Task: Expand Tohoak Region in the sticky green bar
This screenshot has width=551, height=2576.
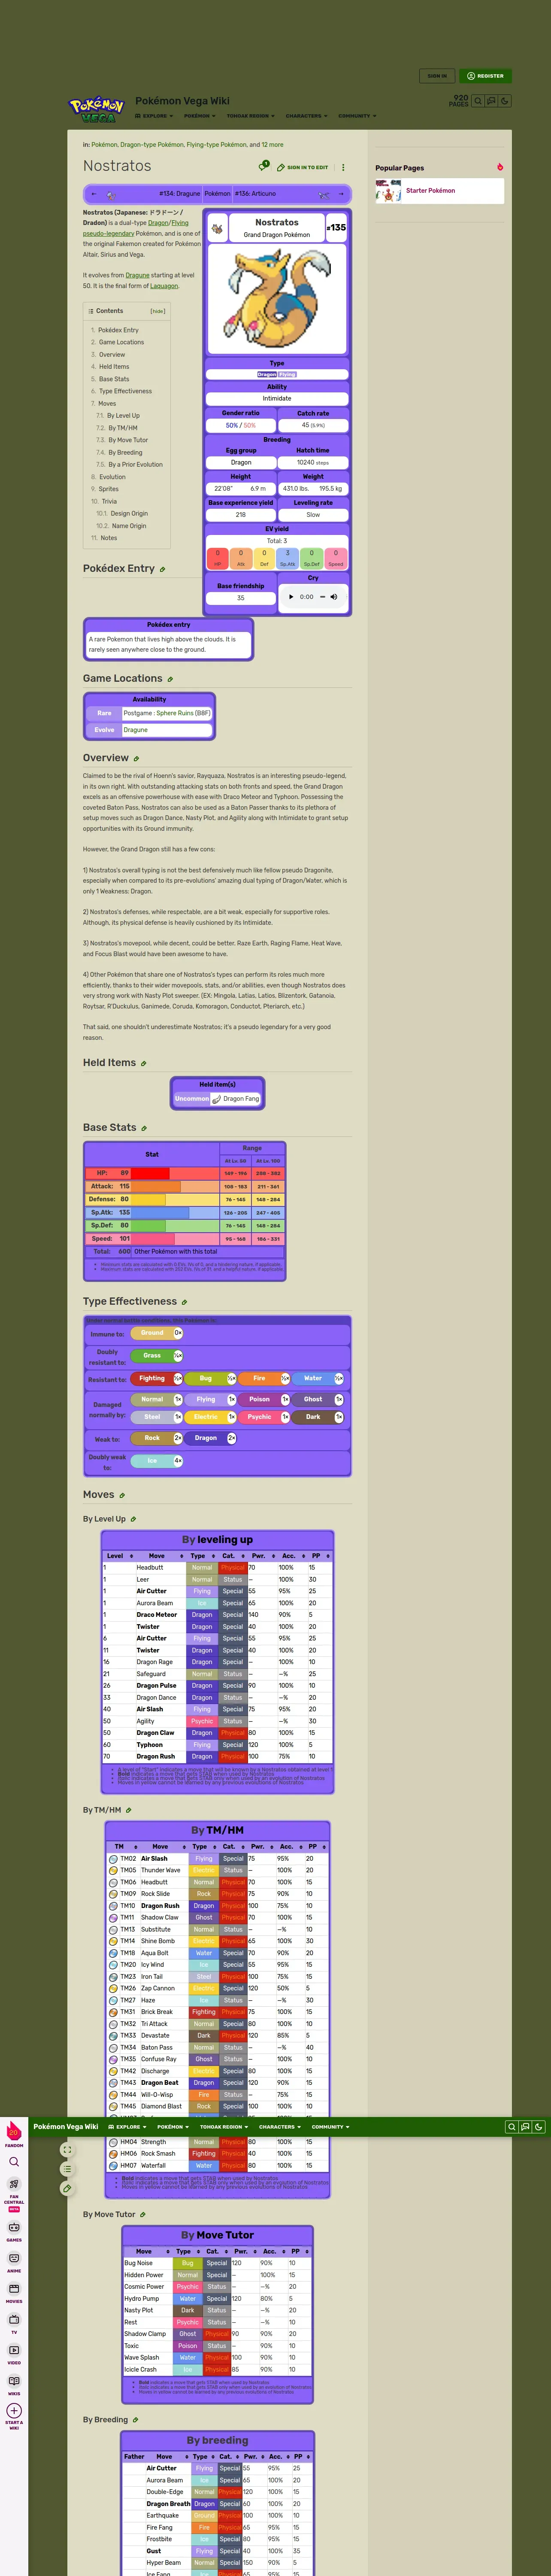Action: click(223, 2127)
